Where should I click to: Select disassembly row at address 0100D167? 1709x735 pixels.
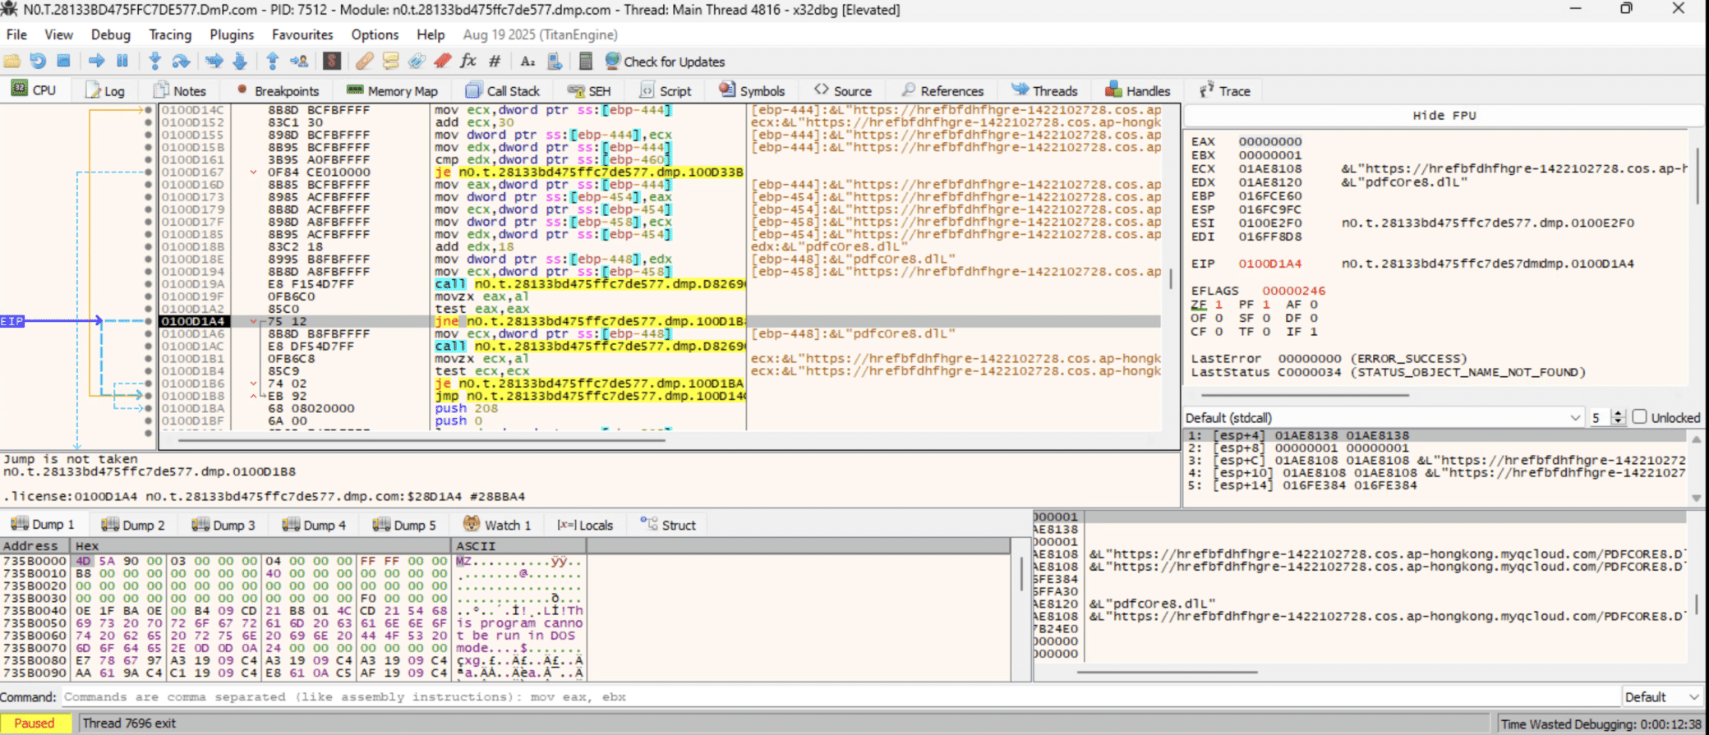pos(659,172)
